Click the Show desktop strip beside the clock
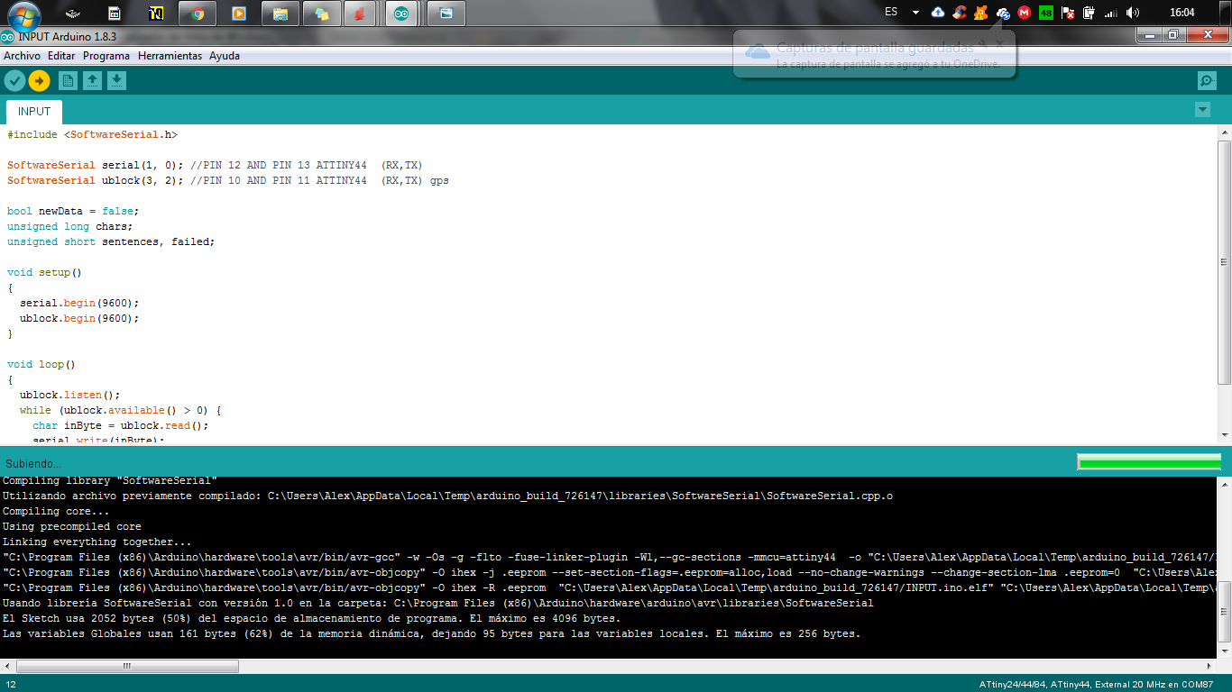 pyautogui.click(x=1226, y=13)
